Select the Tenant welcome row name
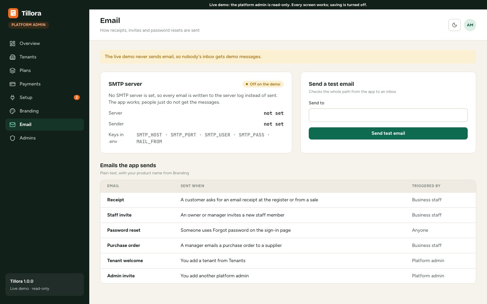The height and width of the screenshot is (304, 487). click(x=125, y=261)
